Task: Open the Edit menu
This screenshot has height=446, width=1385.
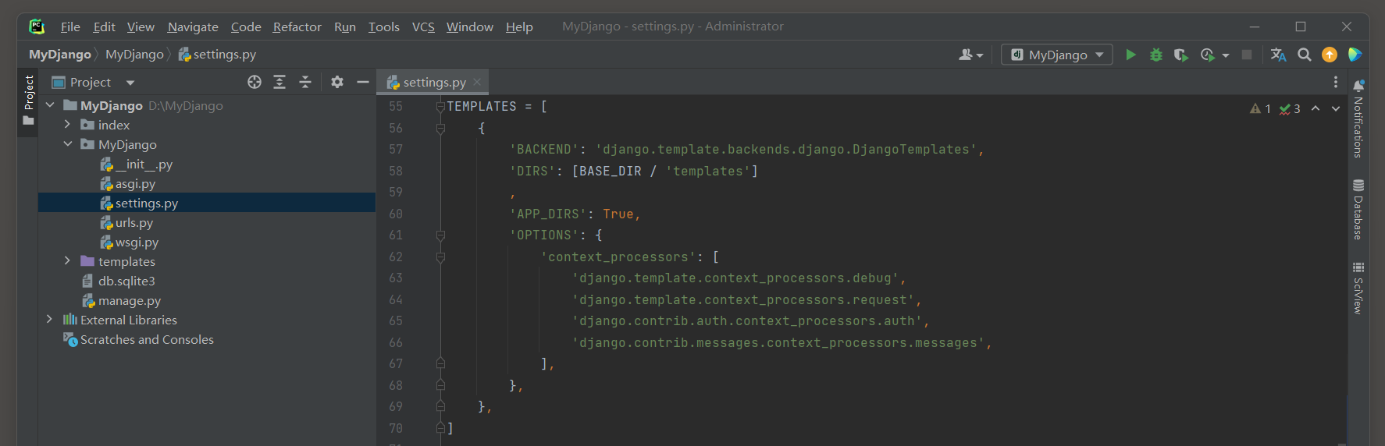Action: [x=104, y=27]
